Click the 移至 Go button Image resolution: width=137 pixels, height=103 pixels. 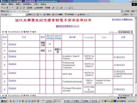click(127, 11)
